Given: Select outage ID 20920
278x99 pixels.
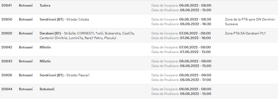Looking at the screenshot, I should click(7, 33).
